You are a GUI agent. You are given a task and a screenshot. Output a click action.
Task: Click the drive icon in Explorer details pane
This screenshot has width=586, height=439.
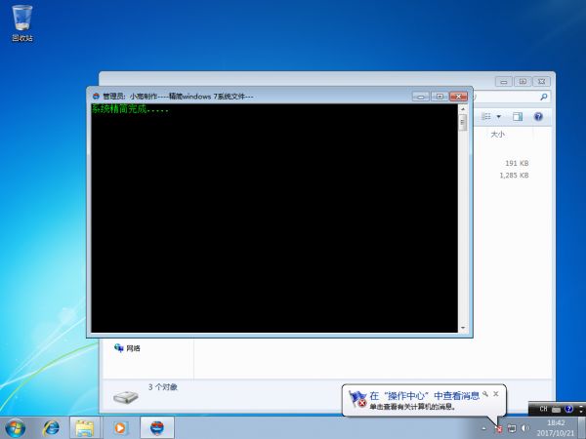(x=126, y=397)
